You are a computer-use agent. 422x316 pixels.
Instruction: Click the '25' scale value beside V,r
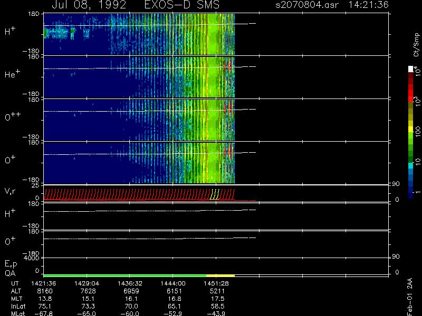pos(35,185)
